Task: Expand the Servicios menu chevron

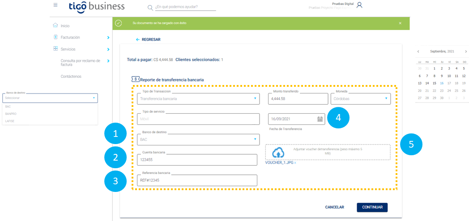Action: coord(108,49)
